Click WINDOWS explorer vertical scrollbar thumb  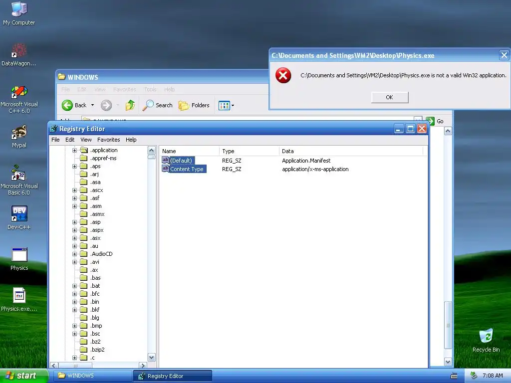[x=448, y=325]
